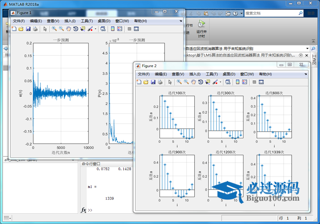Activate Zoom In tool in Figure 2
The height and width of the screenshot is (224, 320).
pyautogui.click(x=179, y=82)
